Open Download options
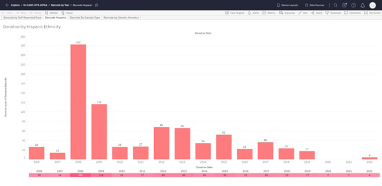Image resolution: width=382 pixels, height=186 pixels. pos(333,13)
